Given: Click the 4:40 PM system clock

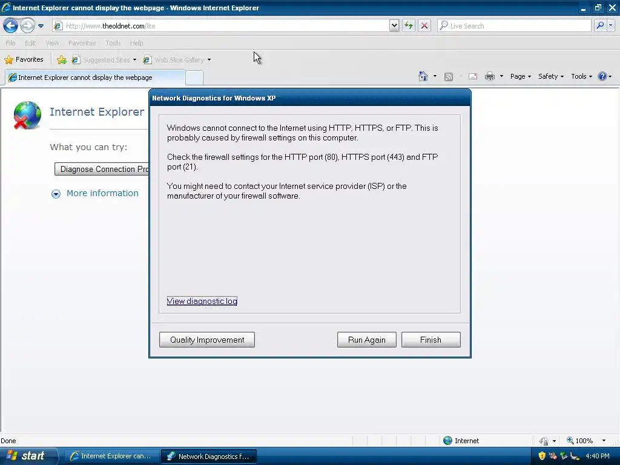Looking at the screenshot, I should click(x=598, y=456).
